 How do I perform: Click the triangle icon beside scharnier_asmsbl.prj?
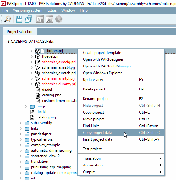37,68
